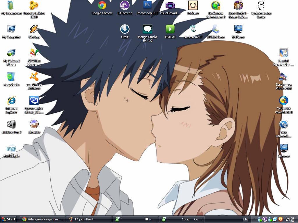The image size is (298, 223).
Task: Click the taskbar clock showing 21:55
Action: [x=290, y=220]
